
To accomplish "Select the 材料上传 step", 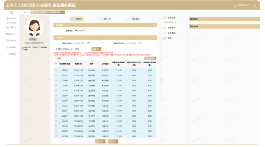I will [106, 19].
